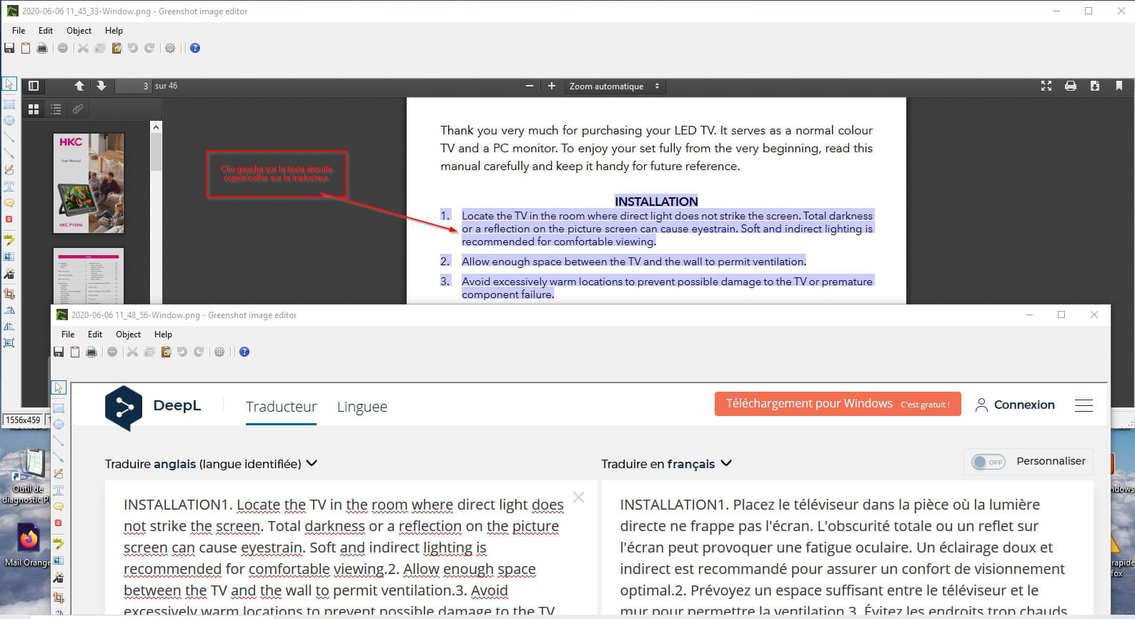Open the Object menu in top editor
Viewport: 1135px width, 619px height.
79,31
